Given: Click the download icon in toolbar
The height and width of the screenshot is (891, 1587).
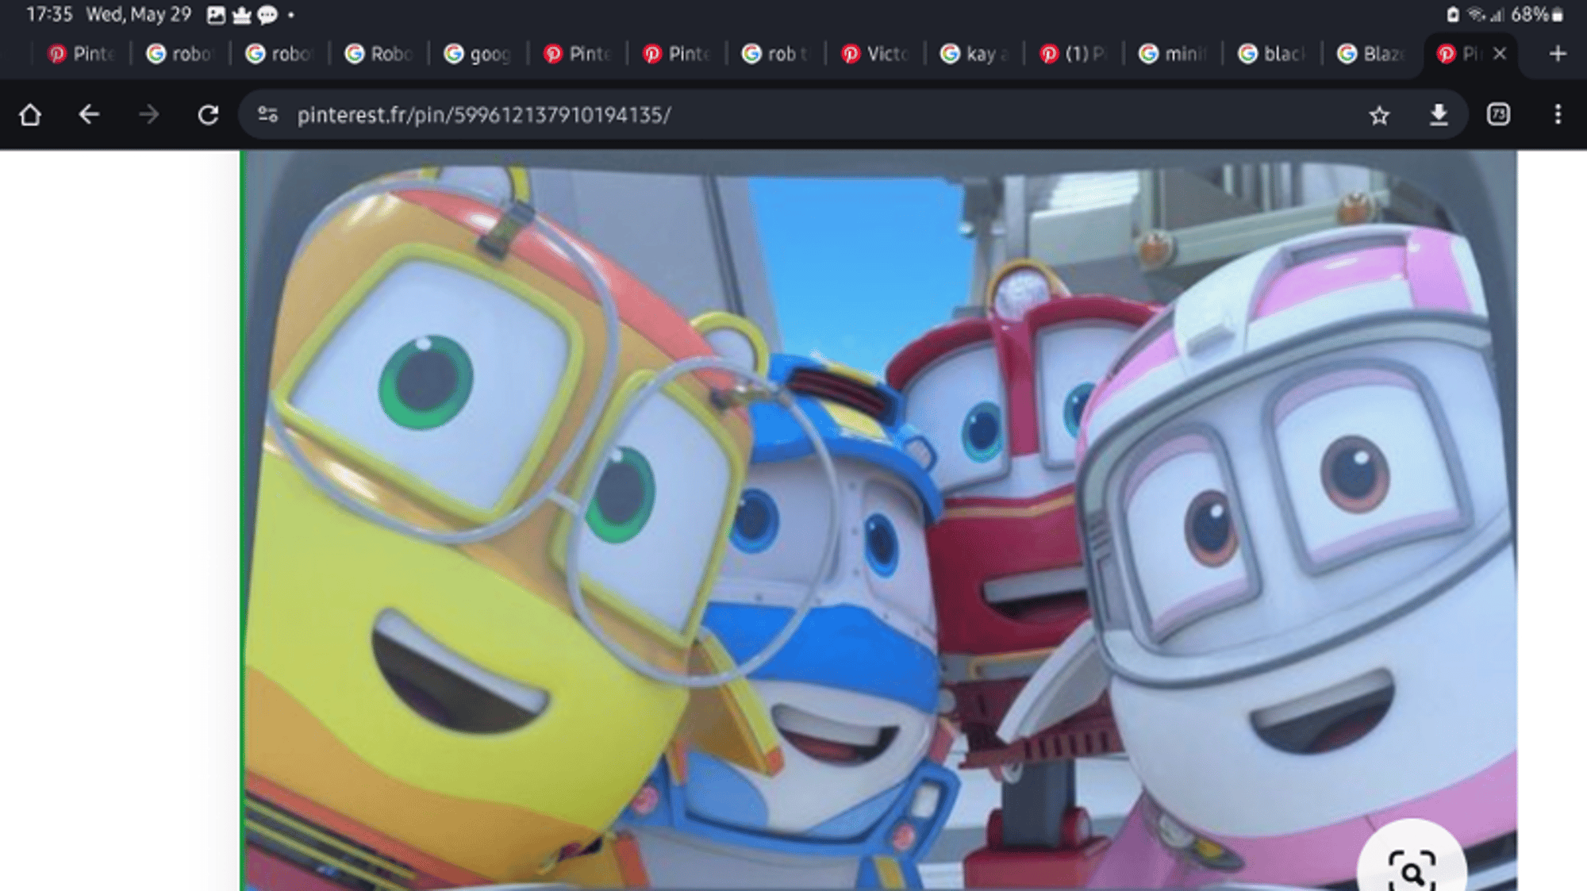Looking at the screenshot, I should (1439, 115).
